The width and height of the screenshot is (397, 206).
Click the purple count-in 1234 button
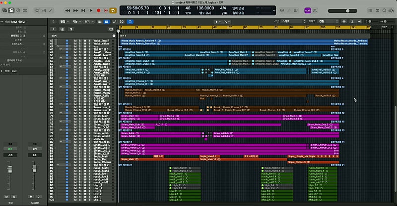307,10
